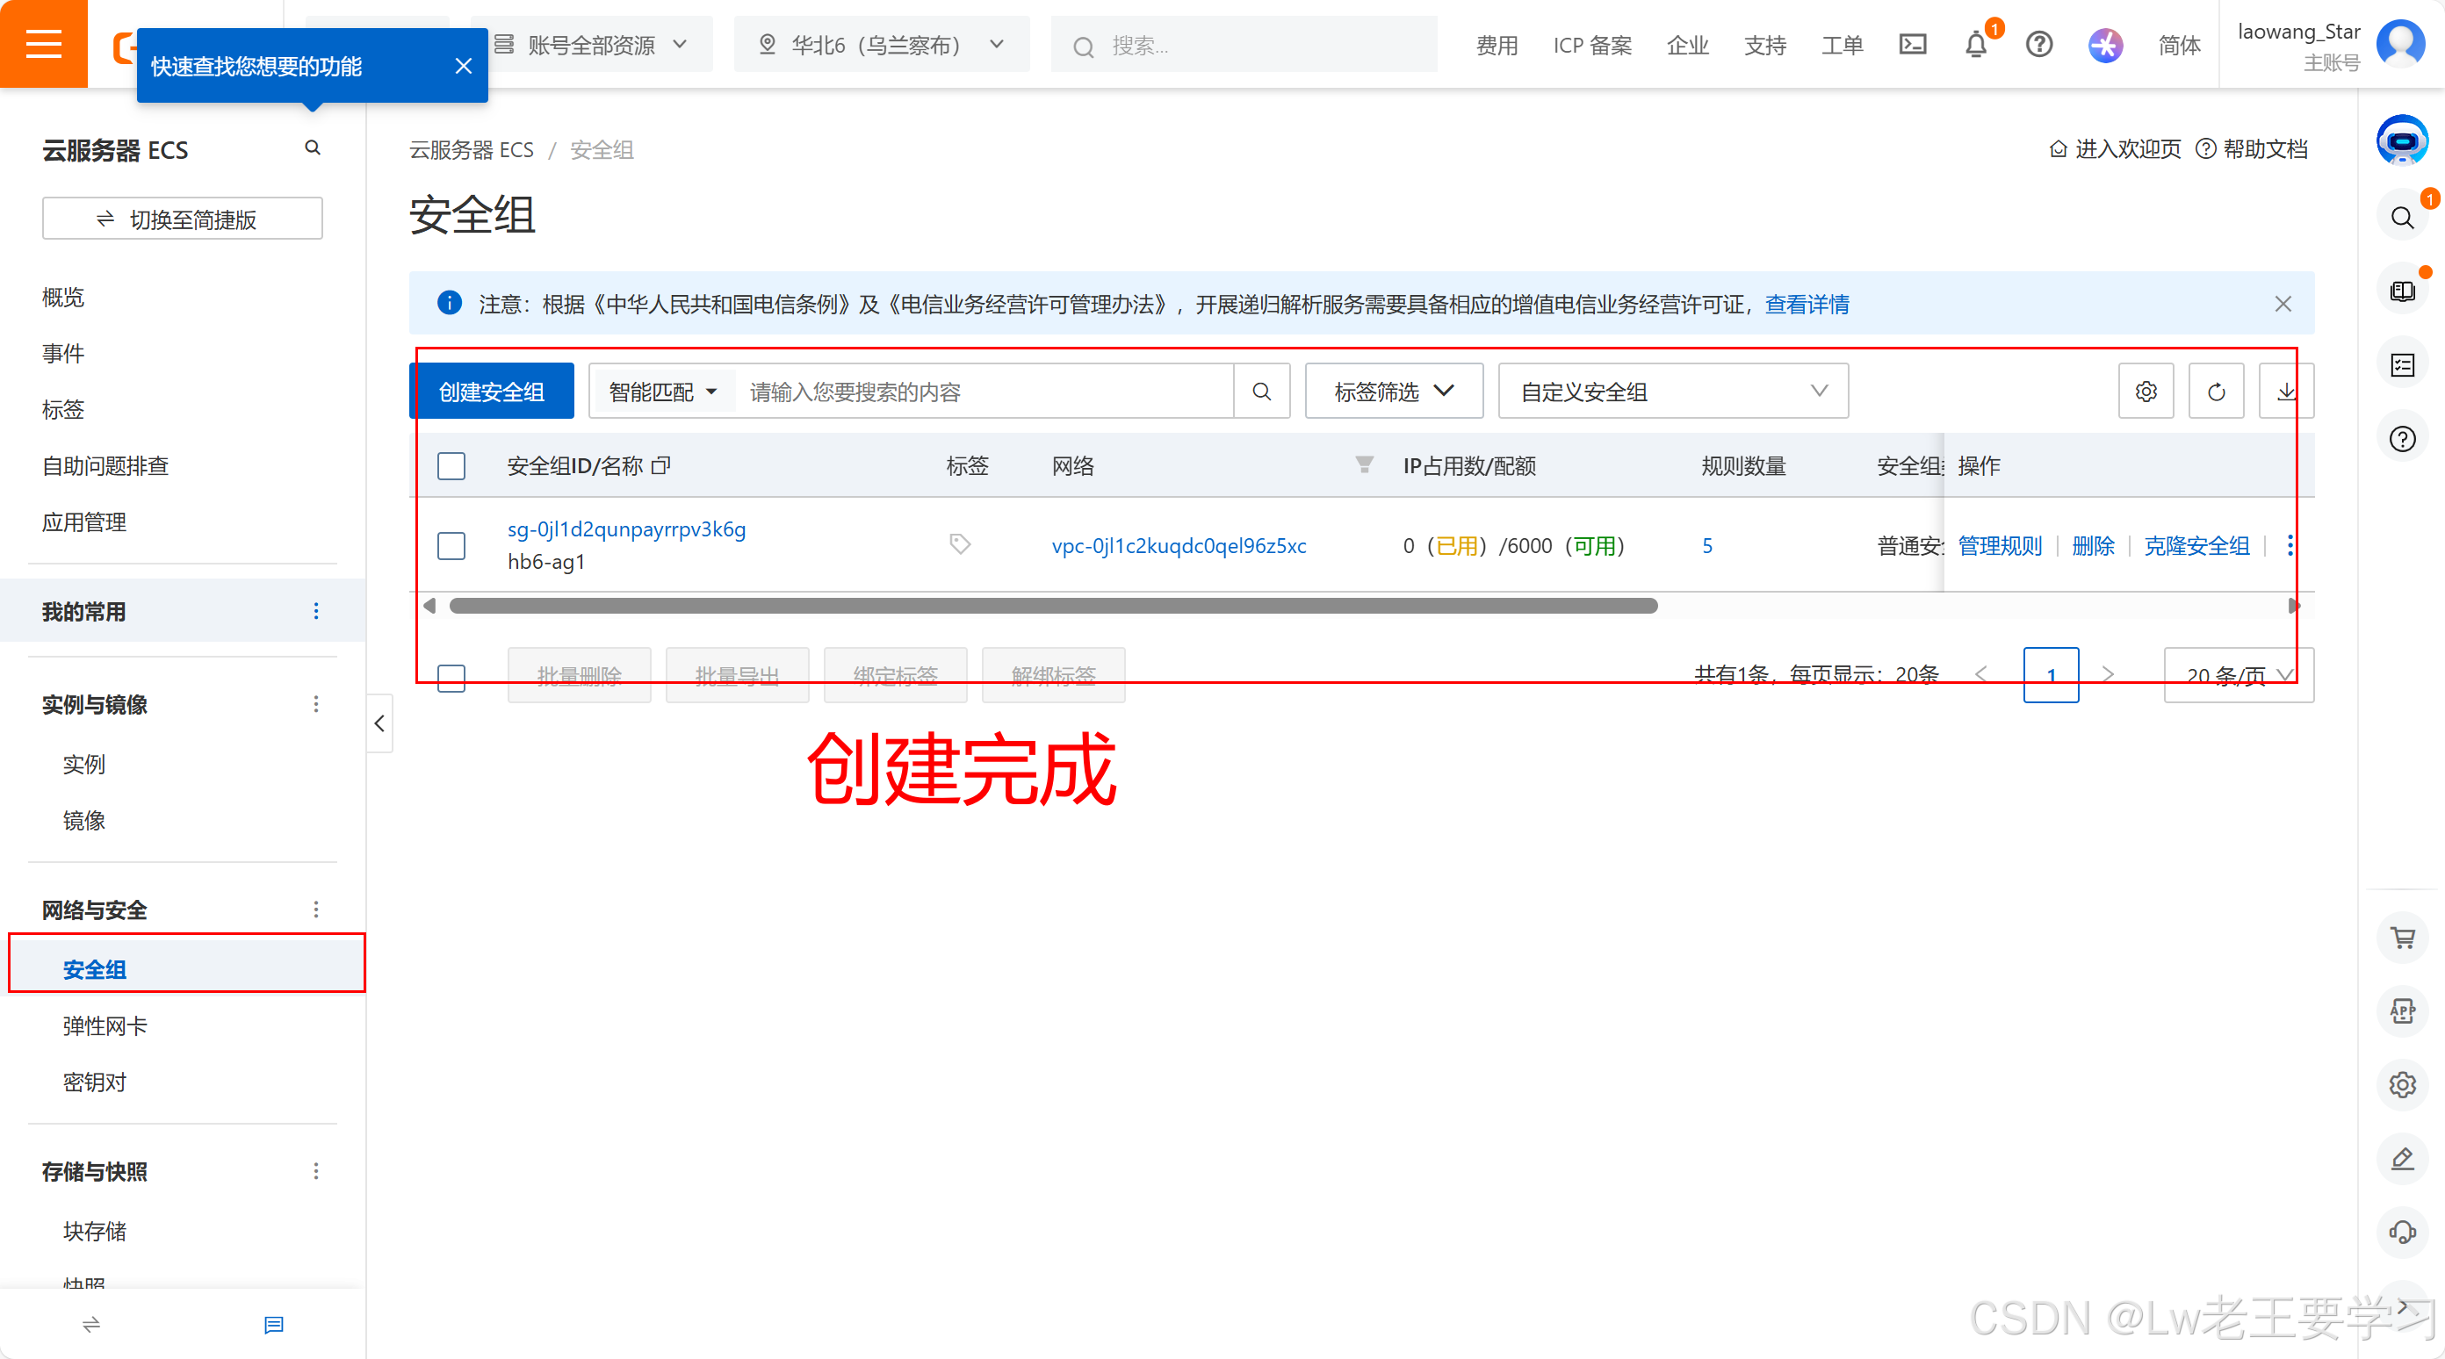Open the 自定义安全组 dropdown
This screenshot has width=2445, height=1359.
pos(1673,391)
